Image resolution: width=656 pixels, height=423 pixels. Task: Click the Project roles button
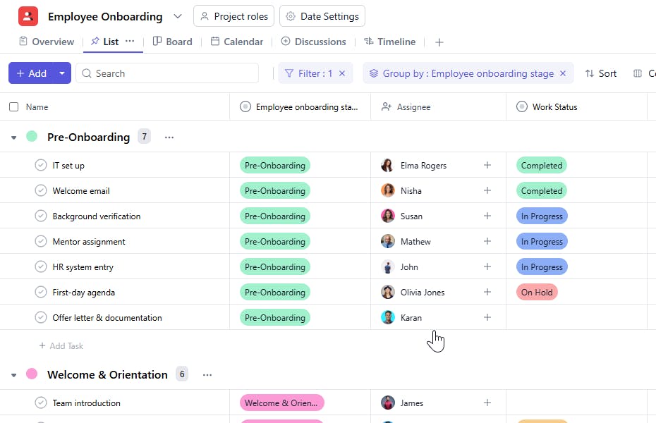[233, 16]
